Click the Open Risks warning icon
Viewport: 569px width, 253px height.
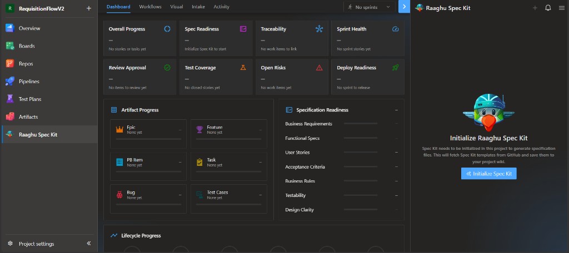(320, 68)
